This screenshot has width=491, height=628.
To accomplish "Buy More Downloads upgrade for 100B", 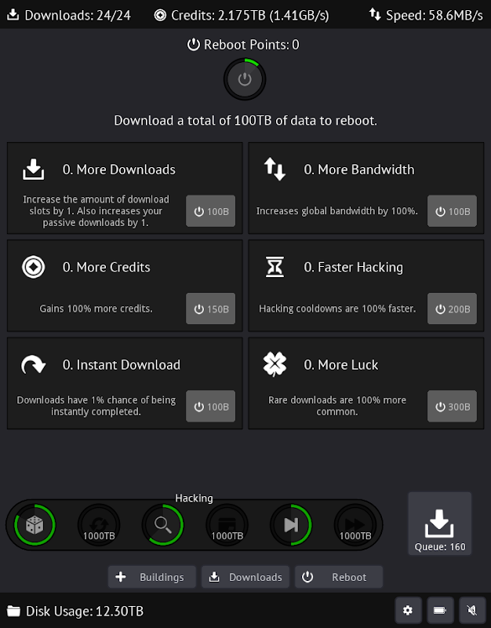I will click(210, 211).
